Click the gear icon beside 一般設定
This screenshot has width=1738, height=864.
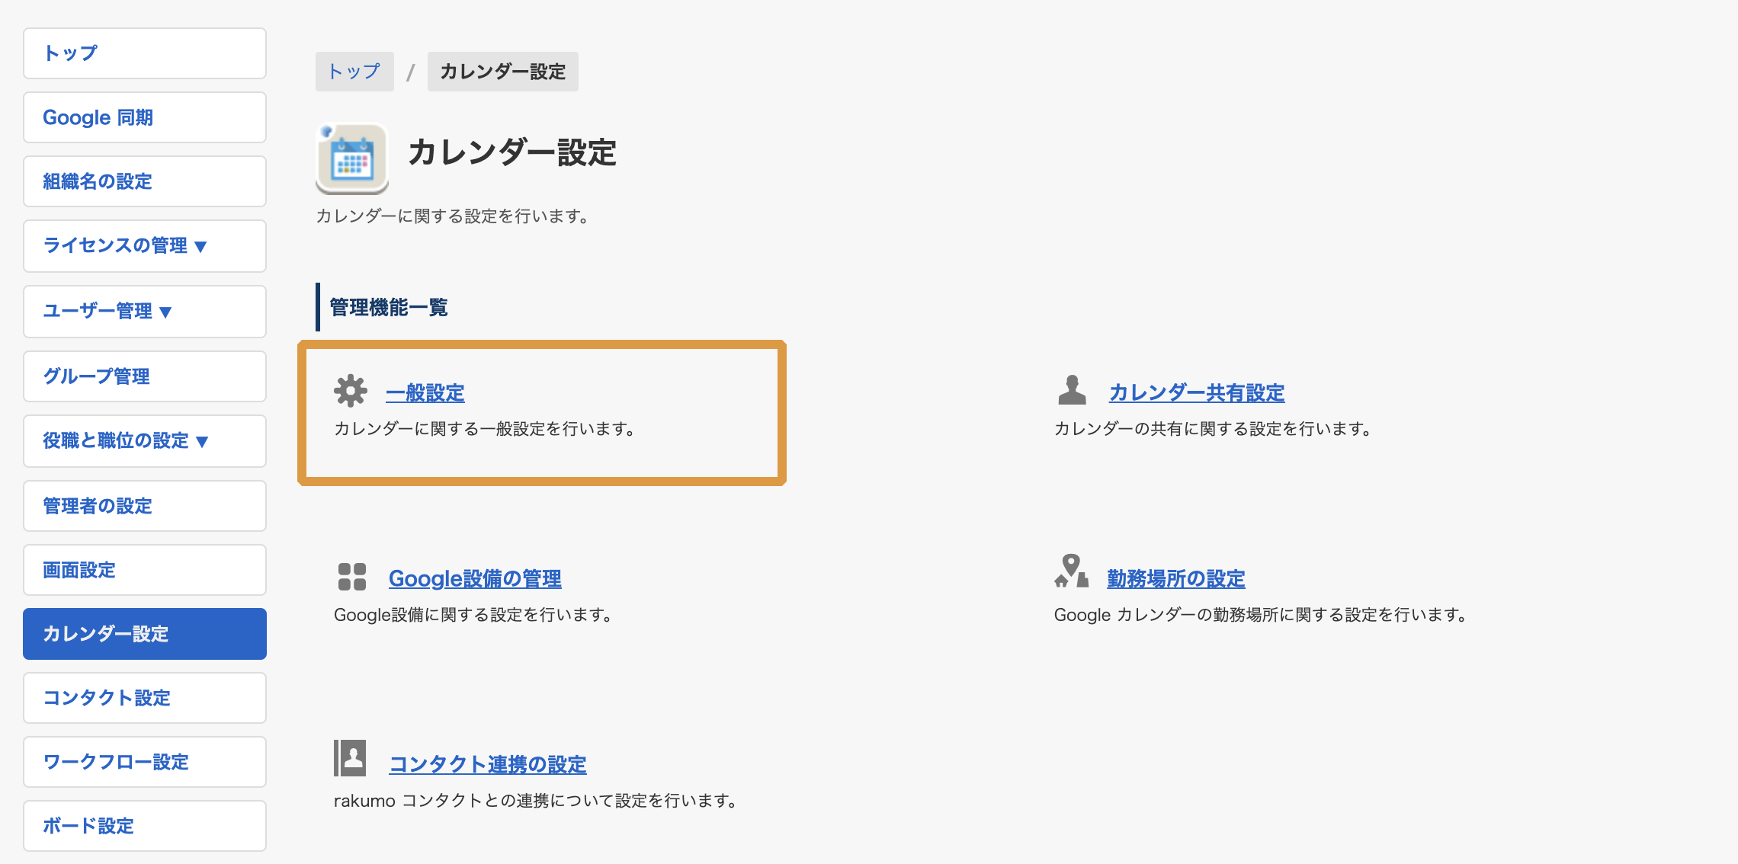(x=351, y=391)
